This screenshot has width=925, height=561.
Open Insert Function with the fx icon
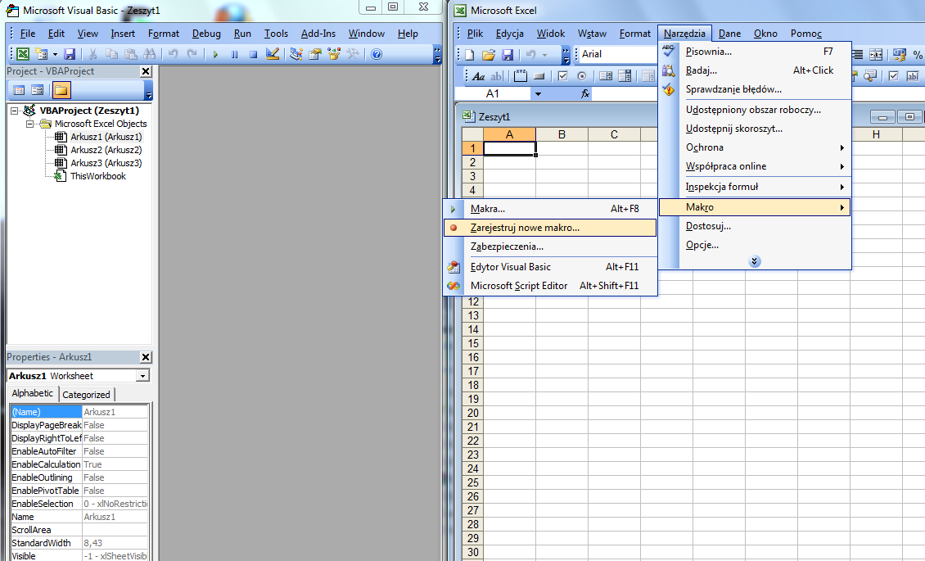point(584,92)
